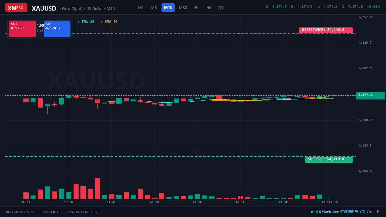Click the RESISTANCE: $4,240.0 label

point(326,30)
